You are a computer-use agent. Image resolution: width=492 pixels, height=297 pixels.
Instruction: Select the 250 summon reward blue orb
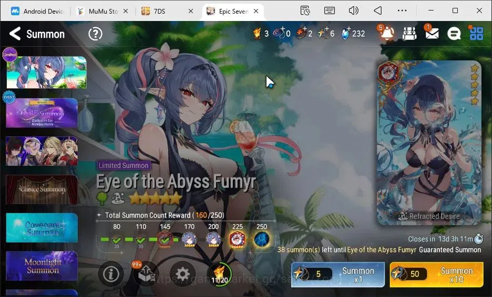point(262,240)
